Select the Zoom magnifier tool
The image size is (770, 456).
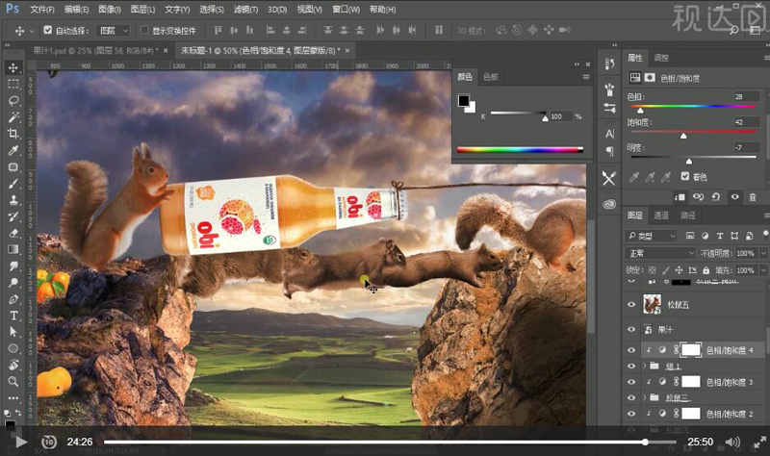point(13,381)
